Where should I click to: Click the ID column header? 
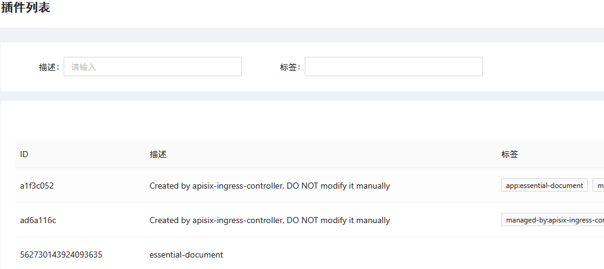pos(24,154)
